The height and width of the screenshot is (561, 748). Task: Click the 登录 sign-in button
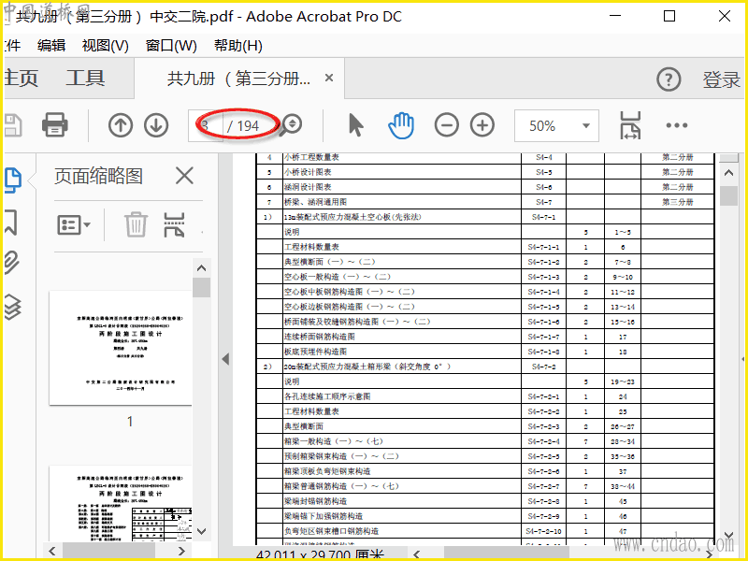pos(721,79)
